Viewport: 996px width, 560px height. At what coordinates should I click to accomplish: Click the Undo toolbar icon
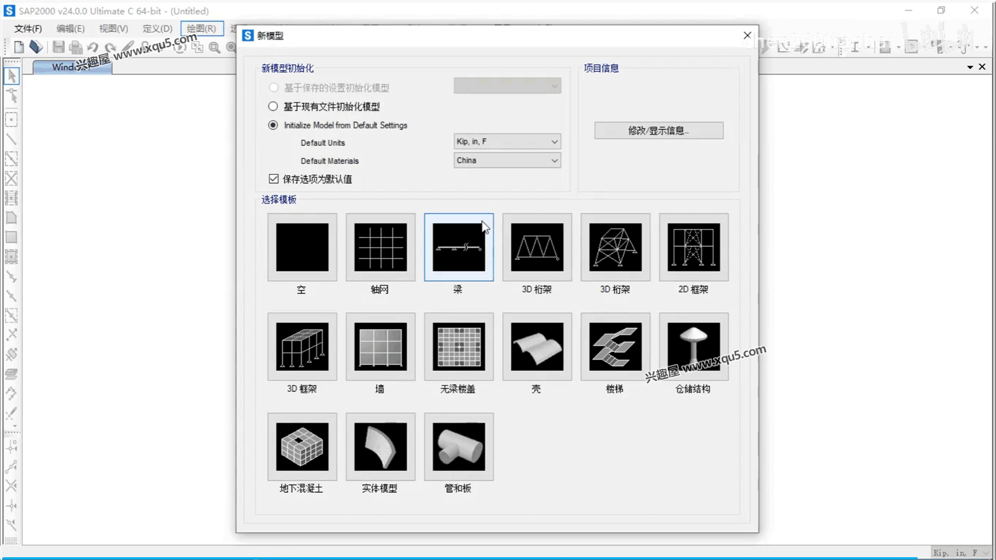pos(93,48)
